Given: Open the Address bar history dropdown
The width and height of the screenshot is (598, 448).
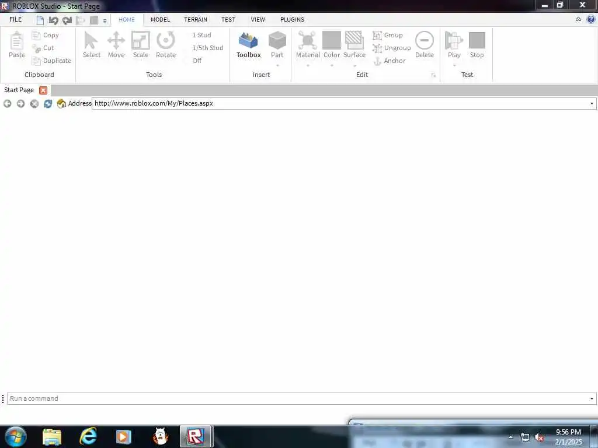Looking at the screenshot, I should (592, 104).
